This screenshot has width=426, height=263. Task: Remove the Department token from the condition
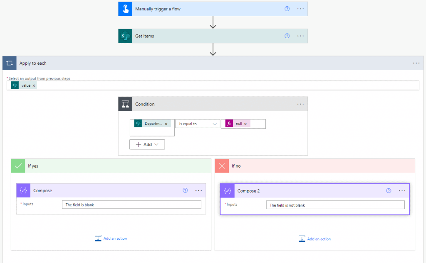point(166,124)
